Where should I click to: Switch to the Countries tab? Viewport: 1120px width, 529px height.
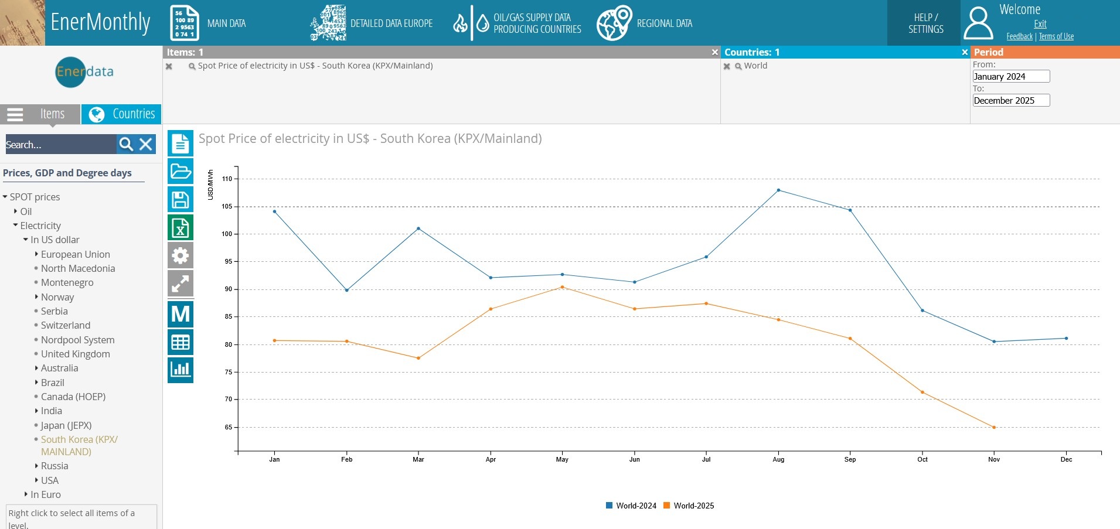(x=121, y=114)
